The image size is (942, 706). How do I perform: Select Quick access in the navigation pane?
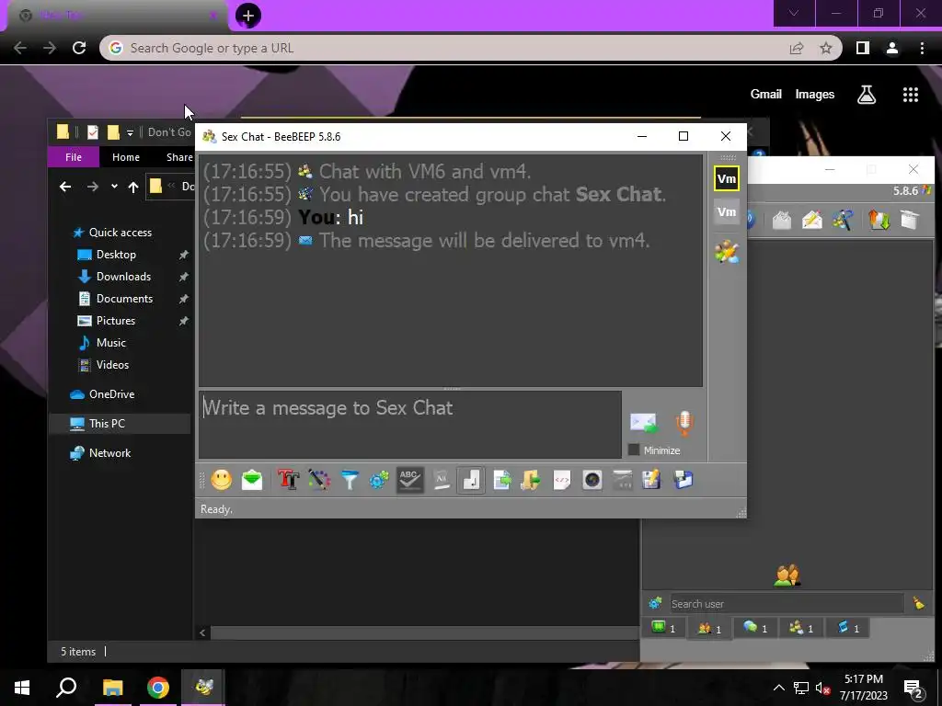(121, 233)
